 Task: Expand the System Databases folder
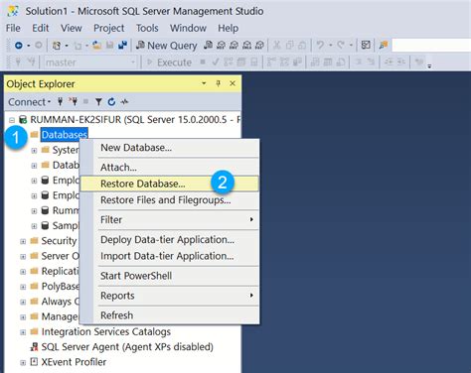pos(34,151)
